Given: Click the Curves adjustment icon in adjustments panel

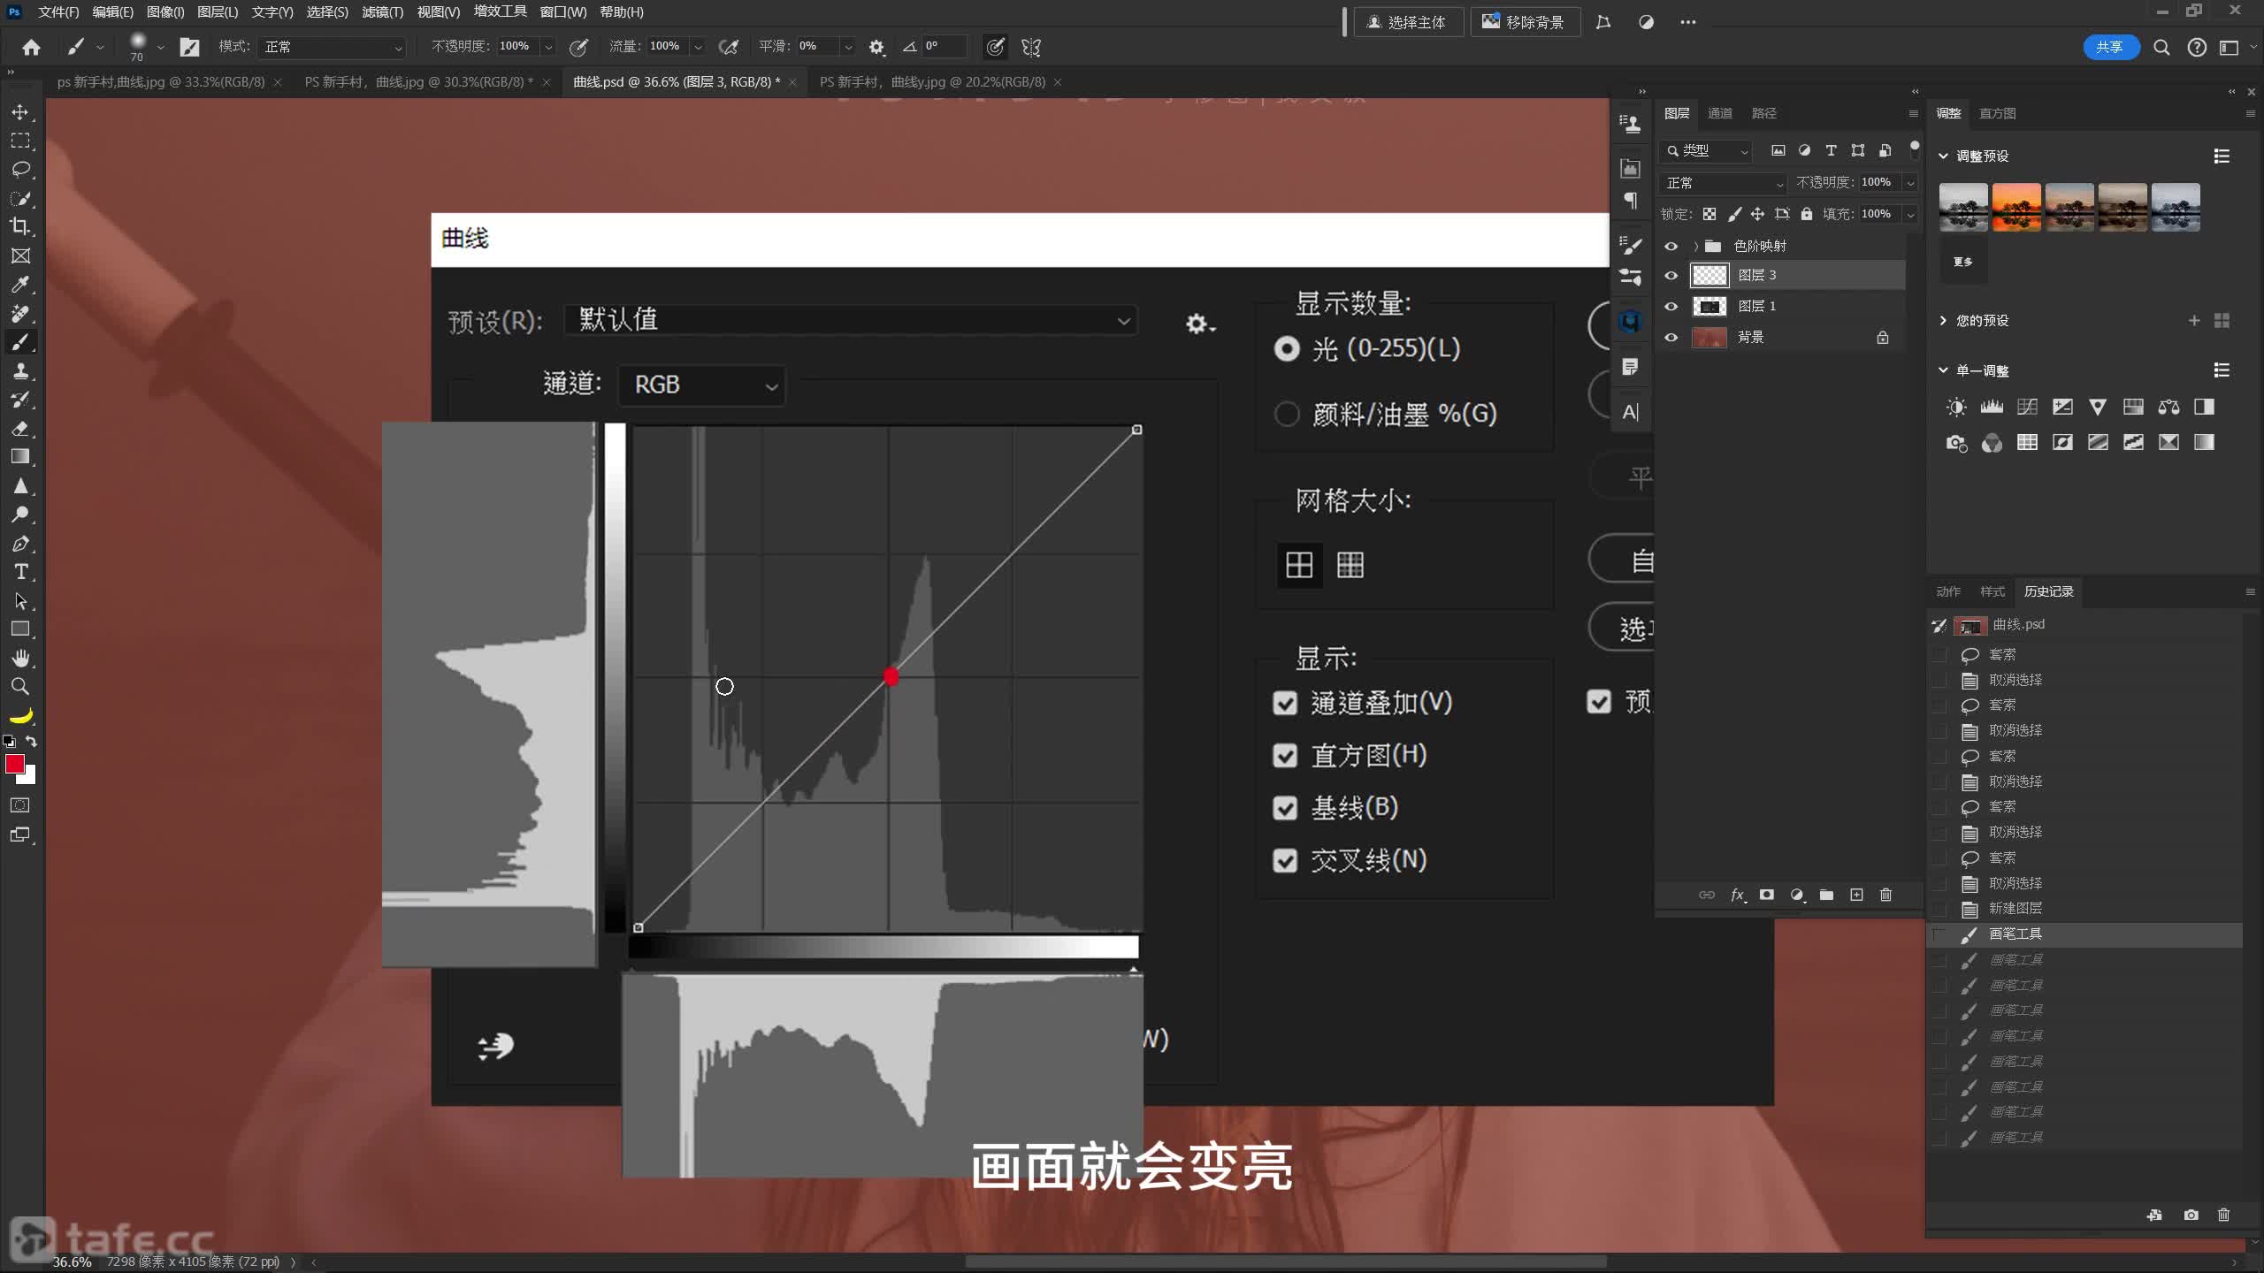Looking at the screenshot, I should [2027, 407].
